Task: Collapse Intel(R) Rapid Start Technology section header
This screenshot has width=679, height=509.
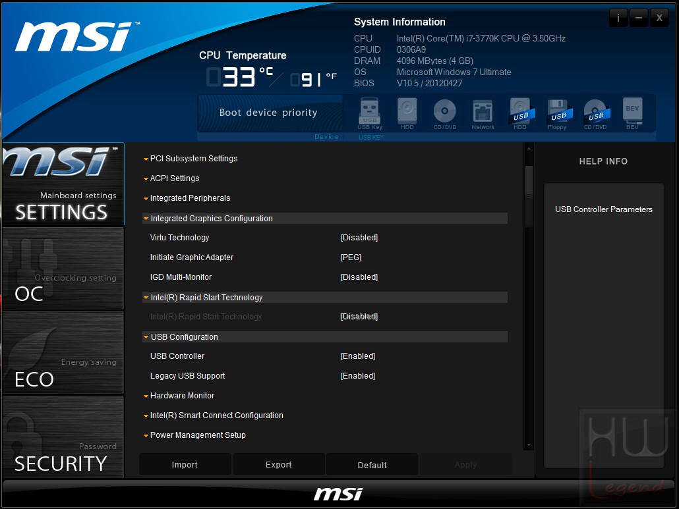Action: (x=325, y=298)
